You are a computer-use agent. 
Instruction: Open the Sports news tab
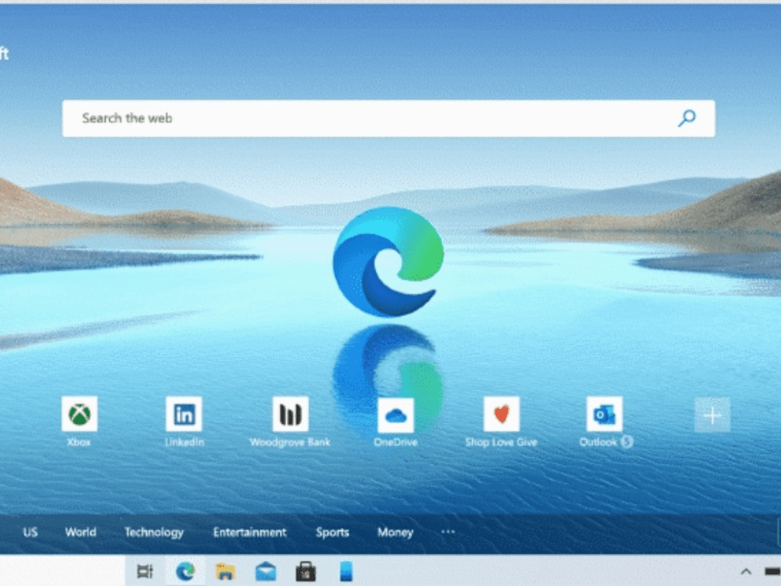pyautogui.click(x=333, y=532)
